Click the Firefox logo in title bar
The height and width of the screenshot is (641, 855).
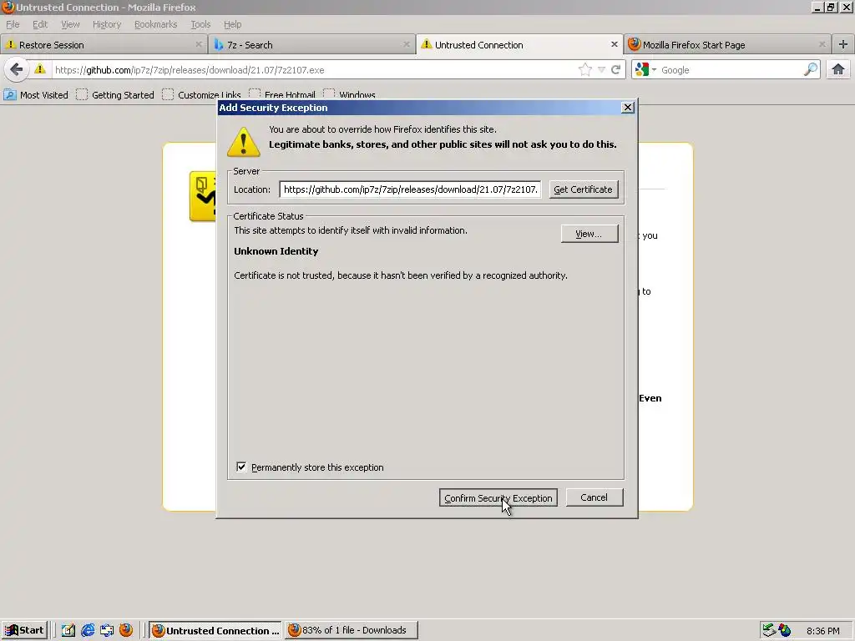[x=8, y=7]
